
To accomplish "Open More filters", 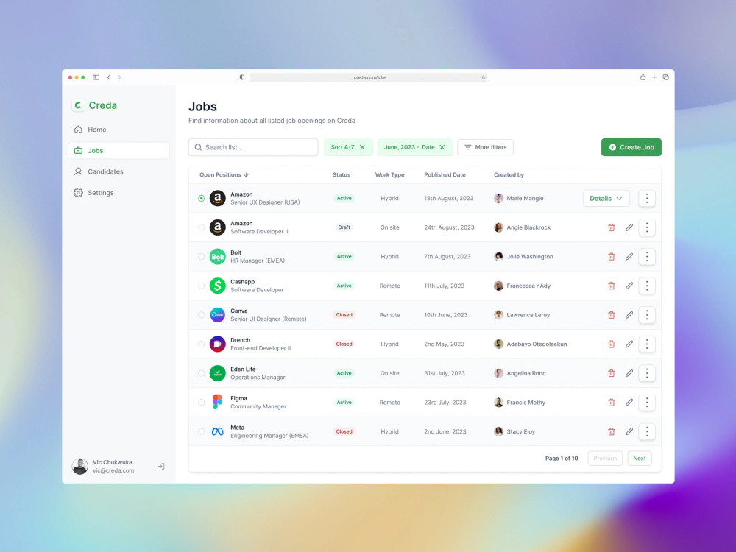I will (485, 147).
